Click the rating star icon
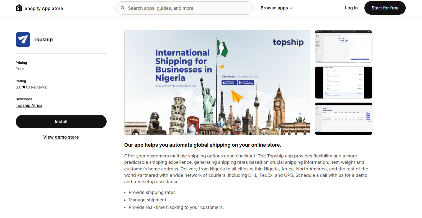The height and width of the screenshot is (218, 422). click(x=24, y=87)
